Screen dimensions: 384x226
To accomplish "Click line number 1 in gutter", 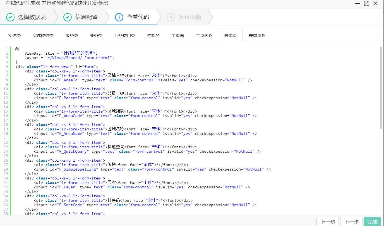I will pos(7,49).
